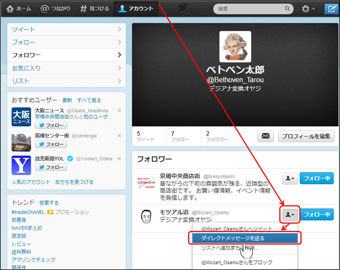Viewport: 340px width, 270px height.
Task: Open the つながり tab in the top bar
Action: [56, 8]
